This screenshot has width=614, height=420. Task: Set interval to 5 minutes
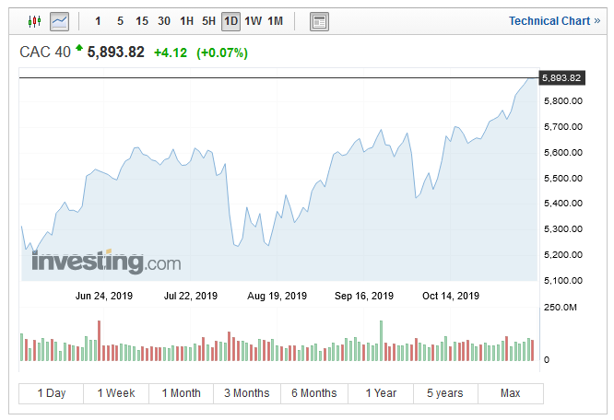tap(120, 21)
